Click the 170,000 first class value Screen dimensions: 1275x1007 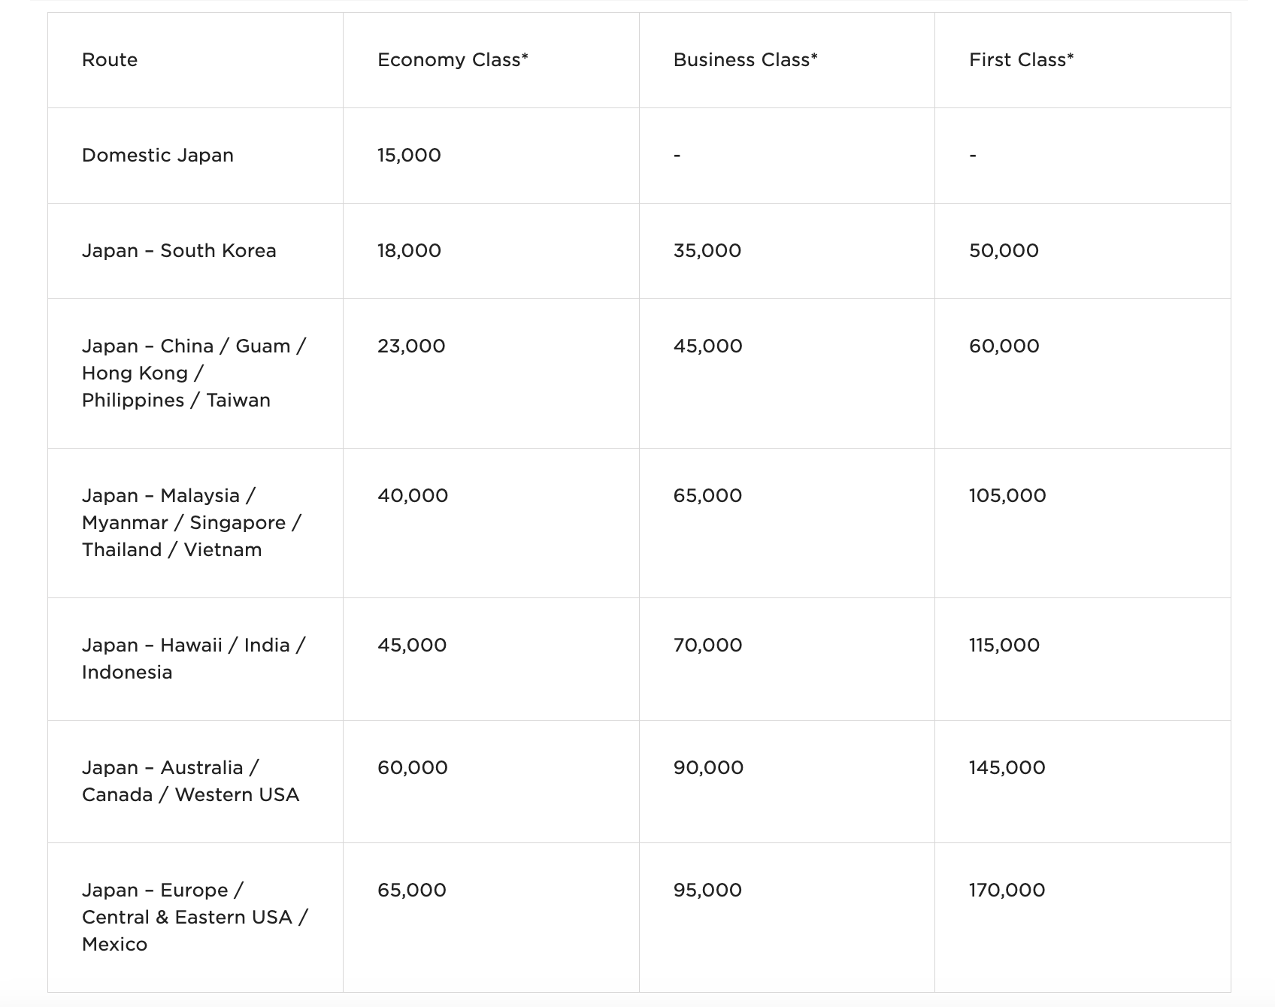(1007, 891)
